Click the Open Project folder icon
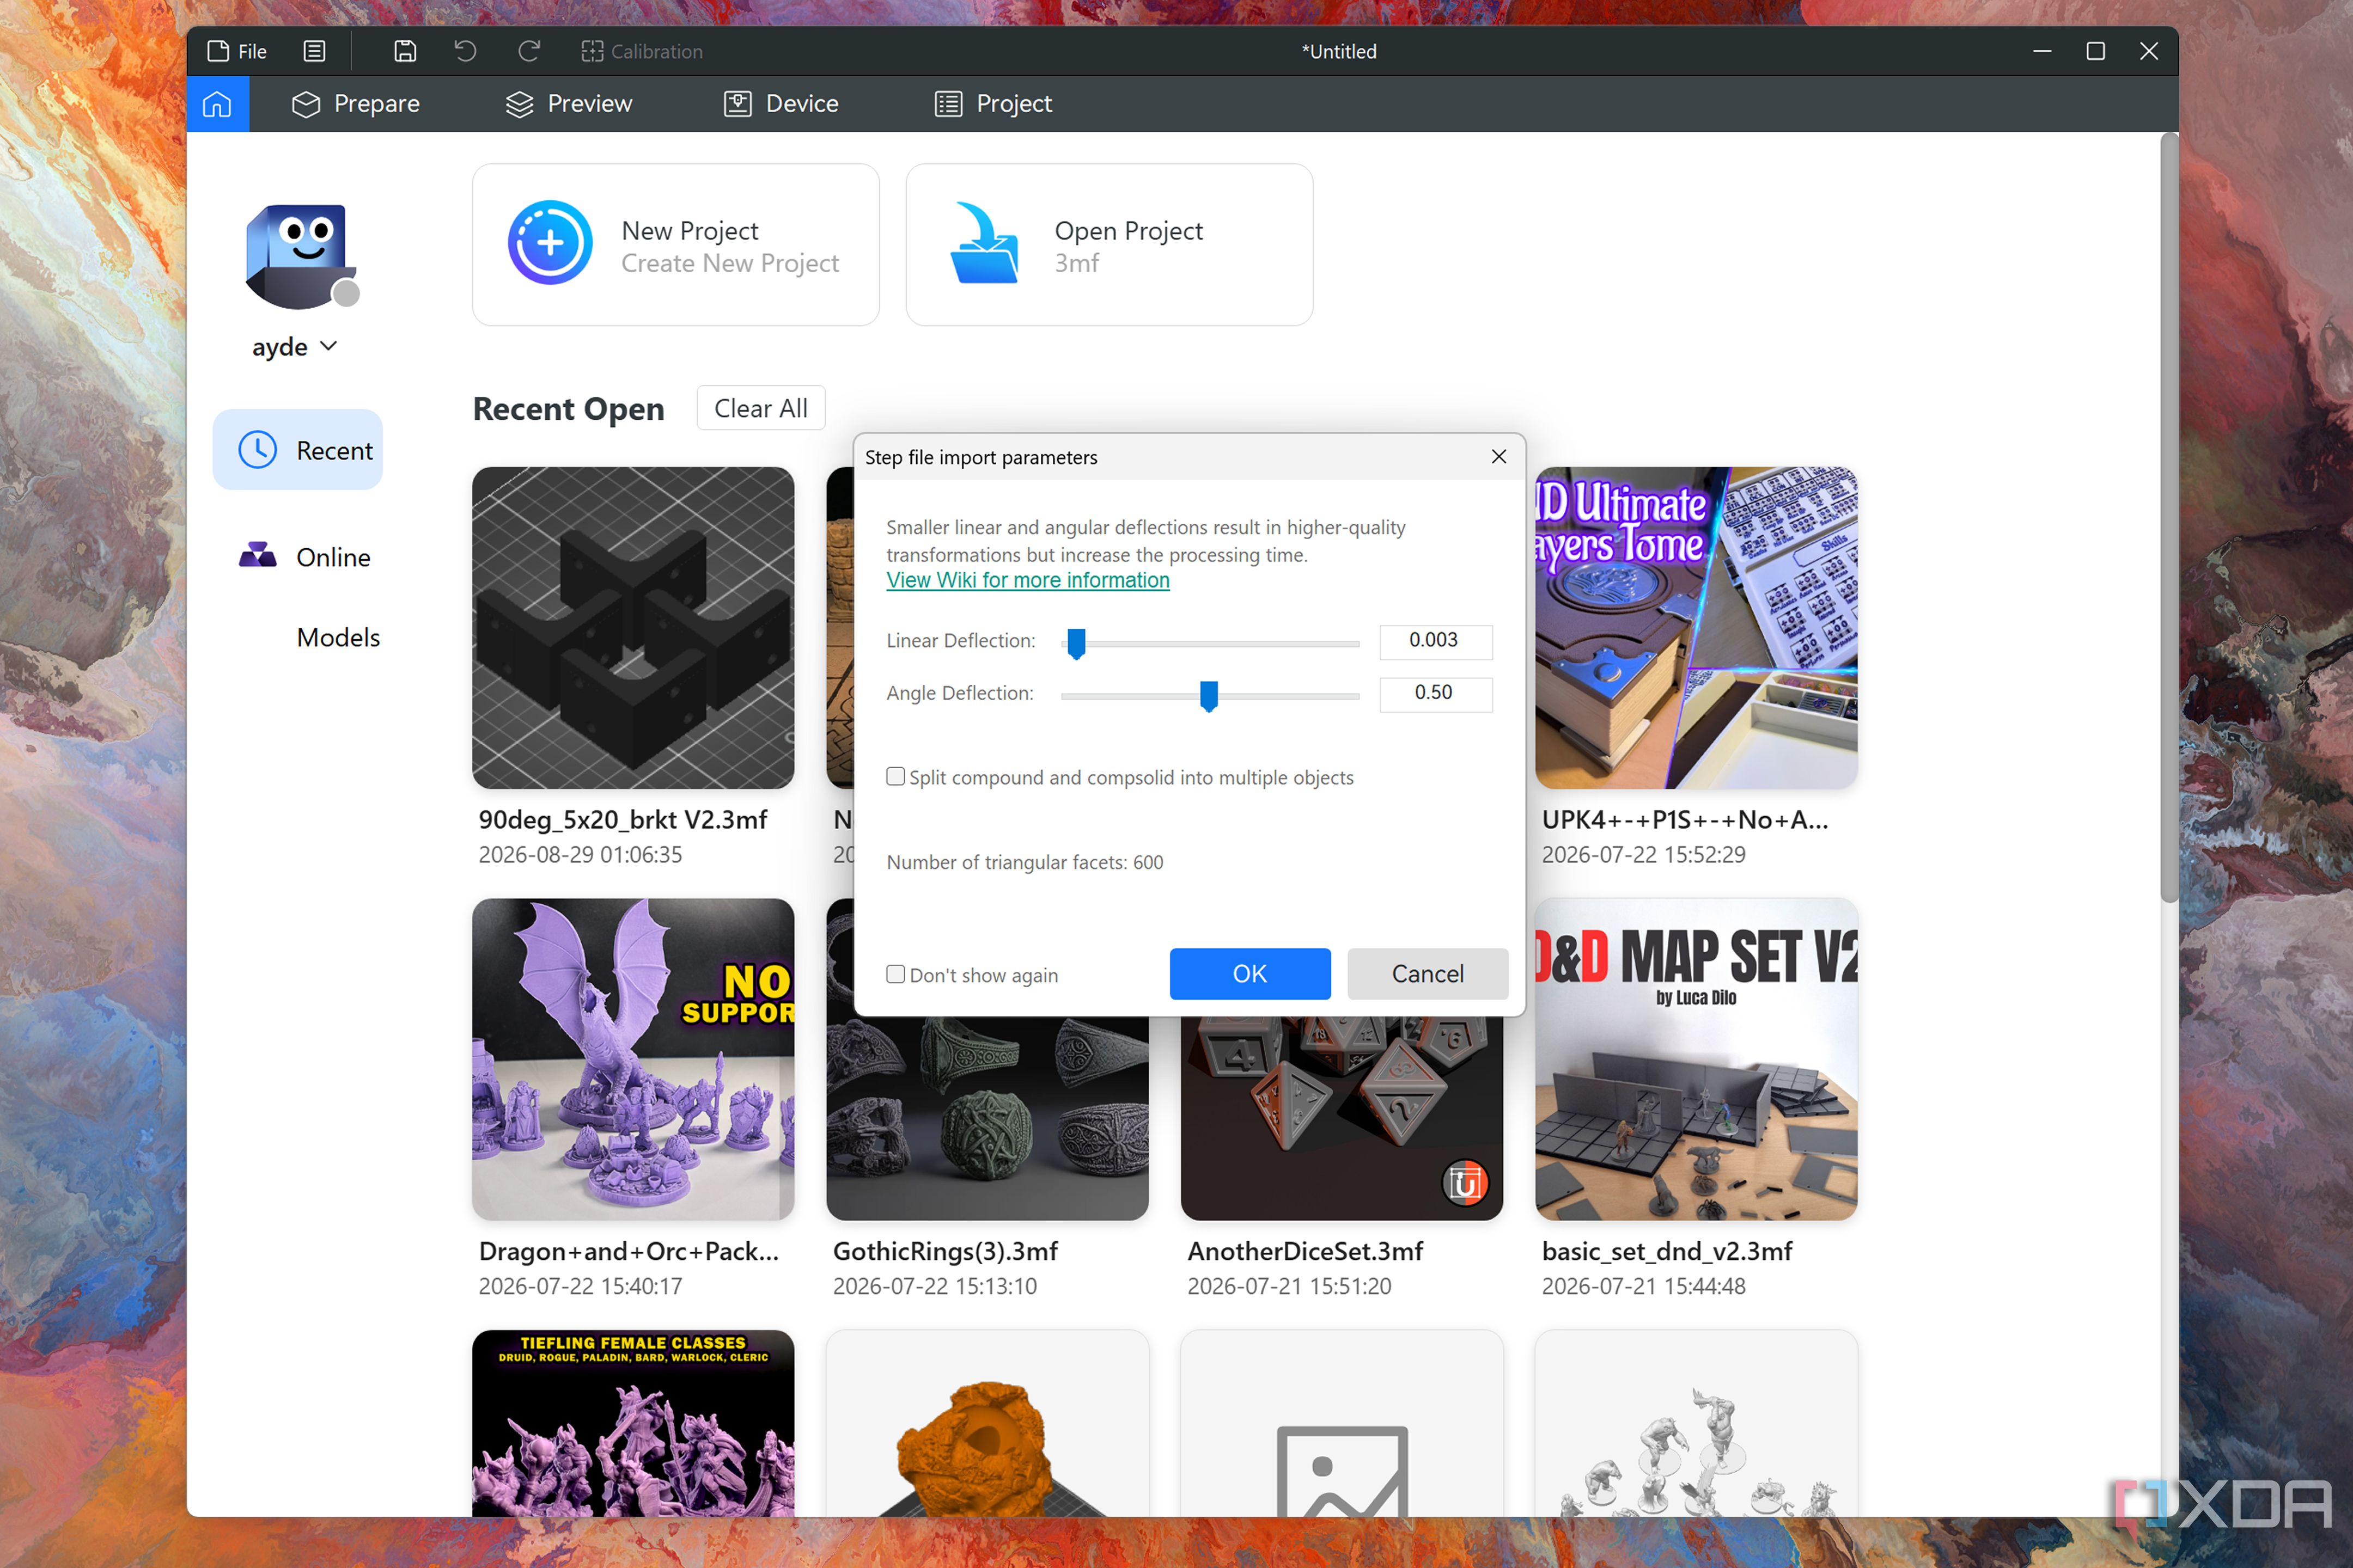This screenshot has width=2353, height=1568. click(x=984, y=243)
